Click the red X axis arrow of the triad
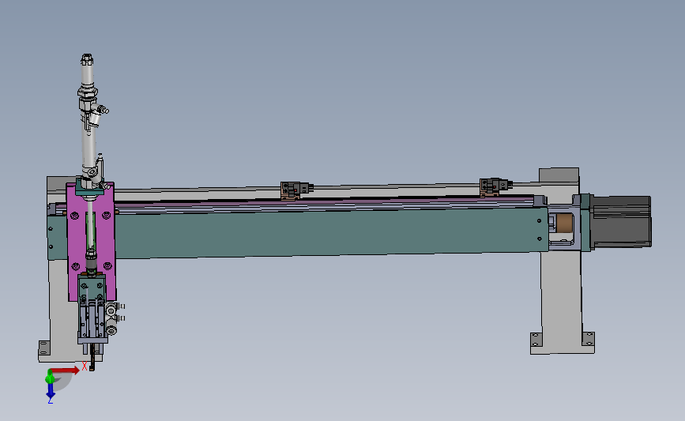 click(x=66, y=370)
